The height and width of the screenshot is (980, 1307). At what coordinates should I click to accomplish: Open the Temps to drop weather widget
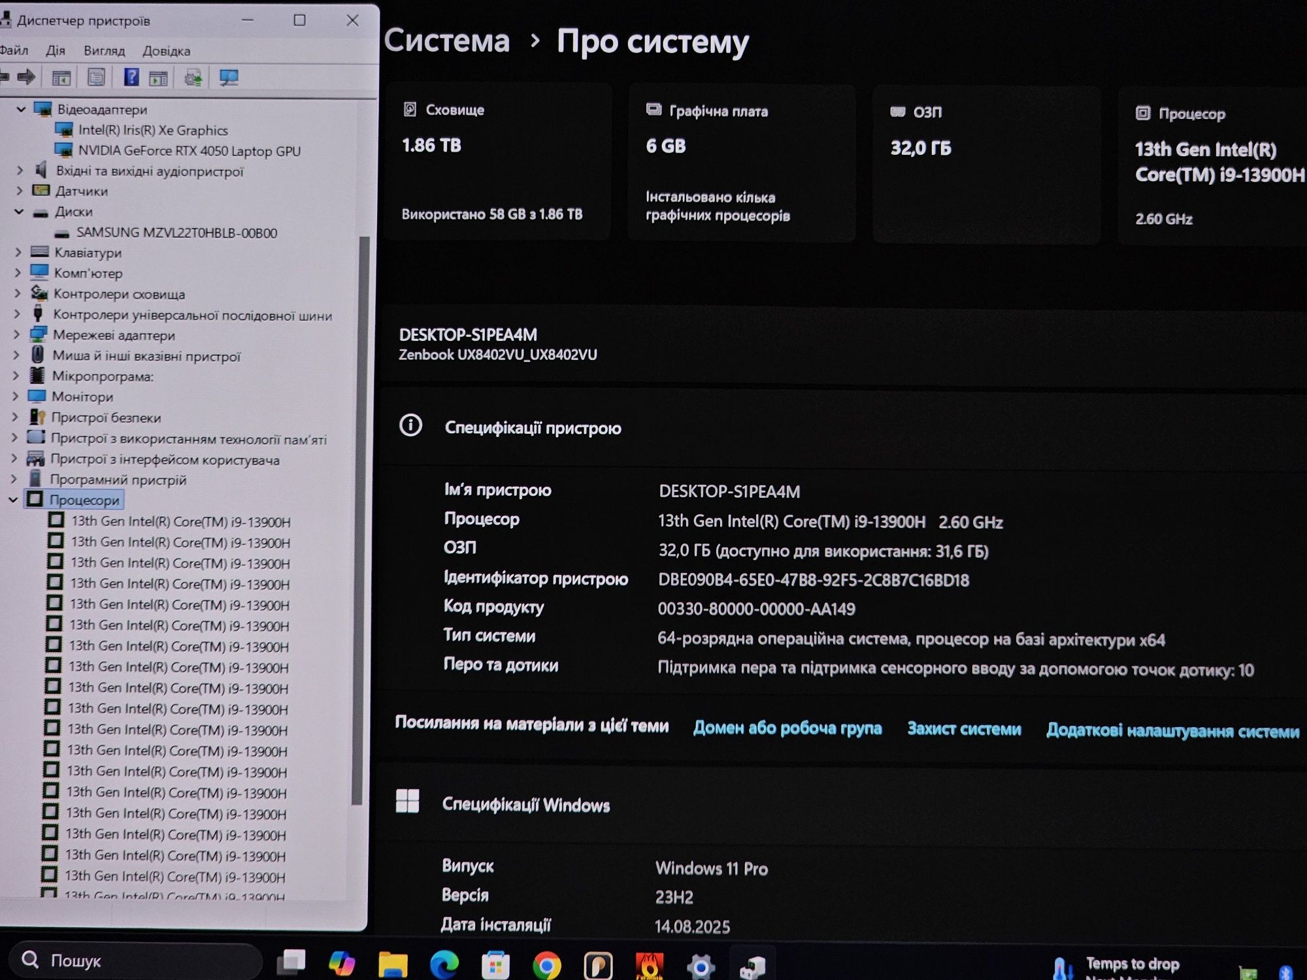click(1117, 967)
